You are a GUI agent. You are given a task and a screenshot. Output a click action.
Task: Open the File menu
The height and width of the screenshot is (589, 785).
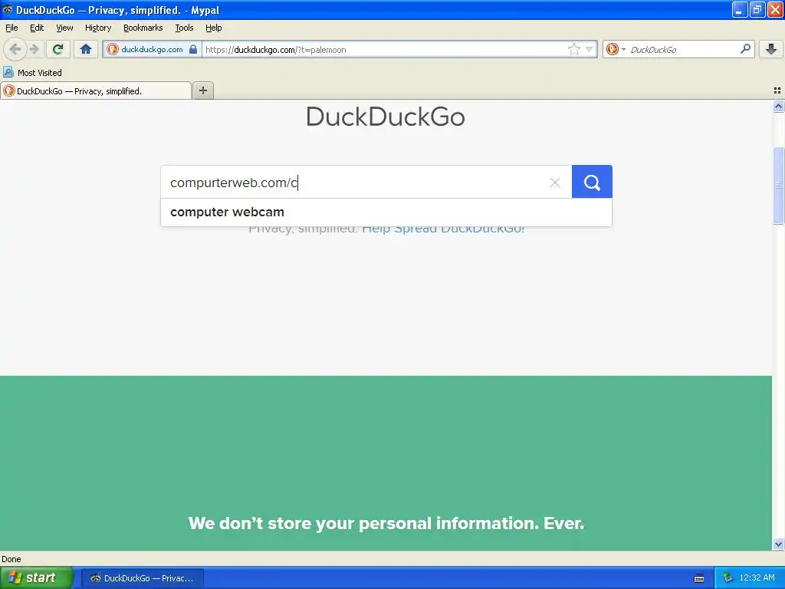11,28
